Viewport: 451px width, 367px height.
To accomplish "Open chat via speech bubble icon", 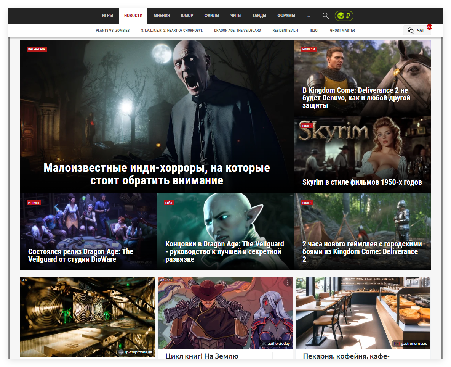I will [x=410, y=31].
